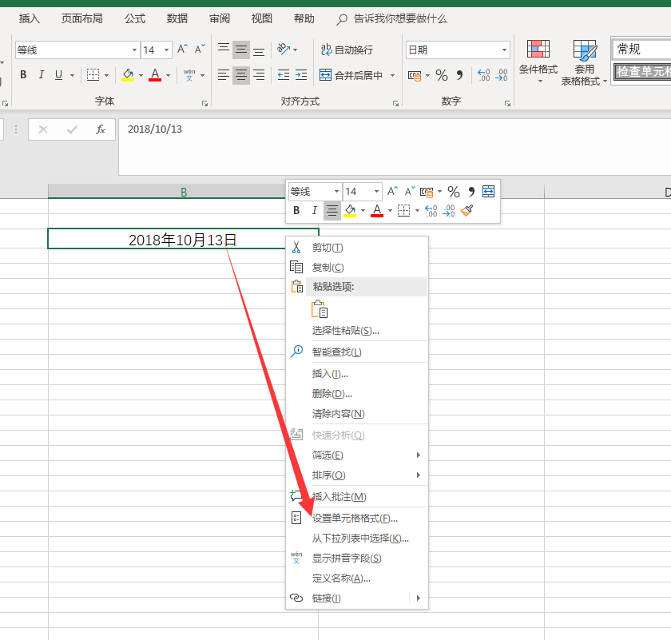
Task: Click the text orientation icon
Action: 284,50
